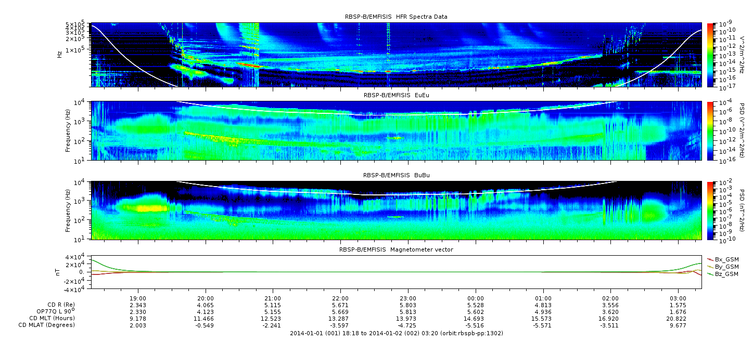Select the RBSP-B/EMFISIS BuBu panel title

pos(396,176)
